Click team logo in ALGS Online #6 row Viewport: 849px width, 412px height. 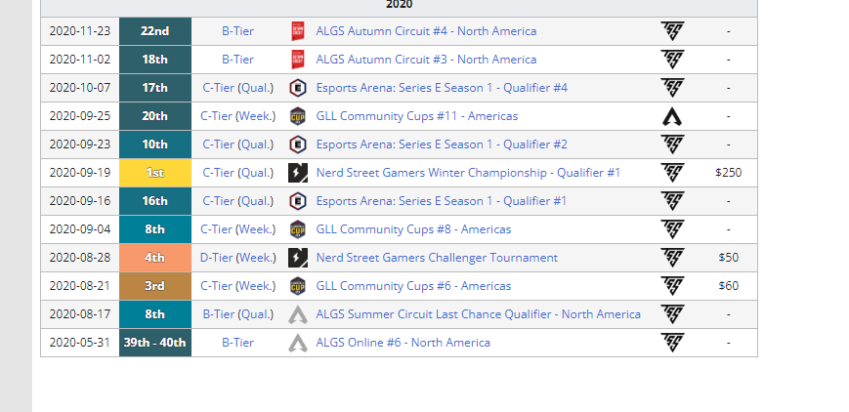[x=672, y=343]
